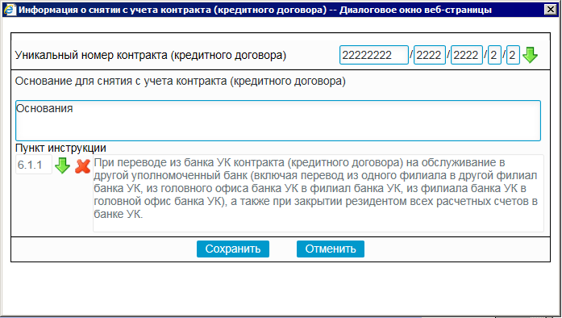Click the 'Пункт инструкции' label
This screenshot has height=318, width=562.
pos(60,148)
